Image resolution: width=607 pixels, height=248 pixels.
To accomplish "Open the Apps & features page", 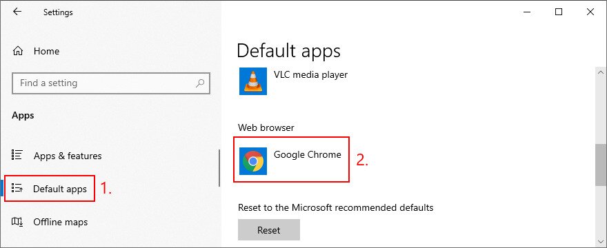I will pos(68,156).
